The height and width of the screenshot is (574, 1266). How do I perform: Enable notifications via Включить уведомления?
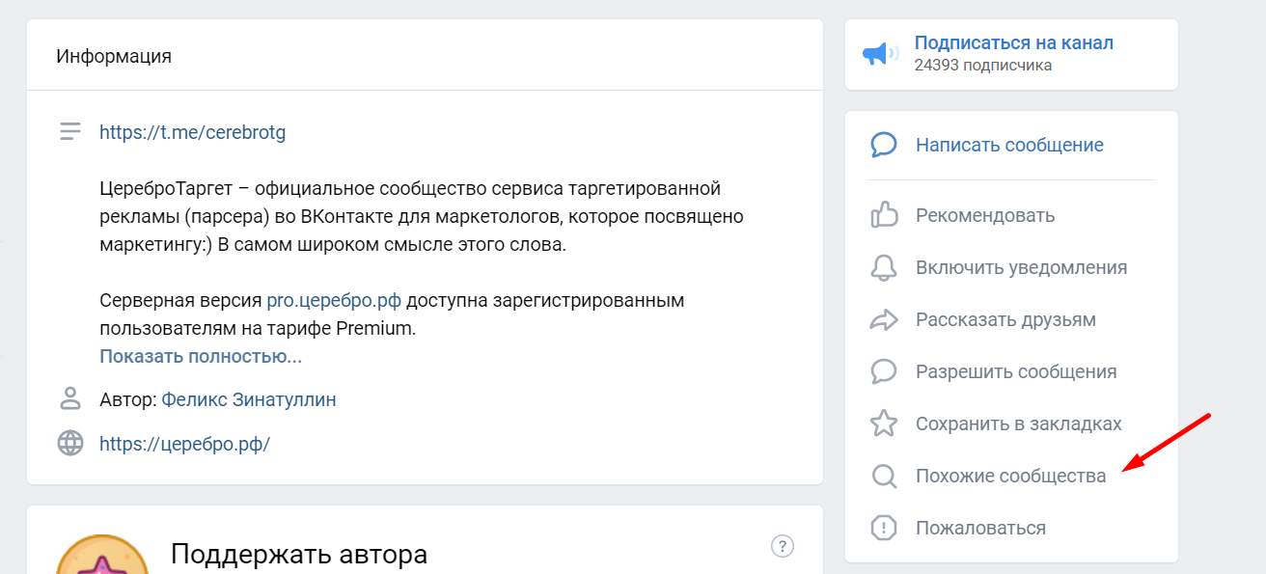(1021, 267)
